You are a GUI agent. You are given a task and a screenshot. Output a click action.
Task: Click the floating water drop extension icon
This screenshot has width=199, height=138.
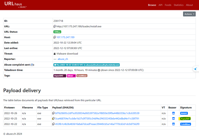(196, 69)
